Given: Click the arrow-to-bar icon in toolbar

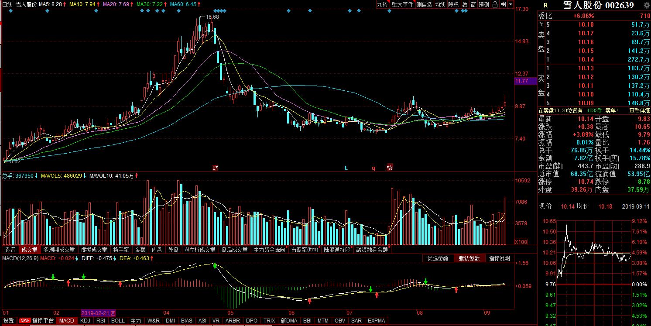Looking at the screenshot, I should pyautogui.click(x=504, y=4).
